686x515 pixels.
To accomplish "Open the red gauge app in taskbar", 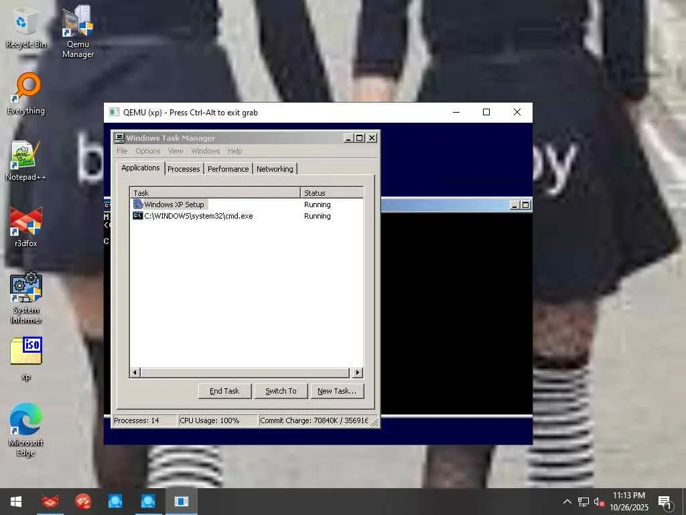I will tap(82, 502).
